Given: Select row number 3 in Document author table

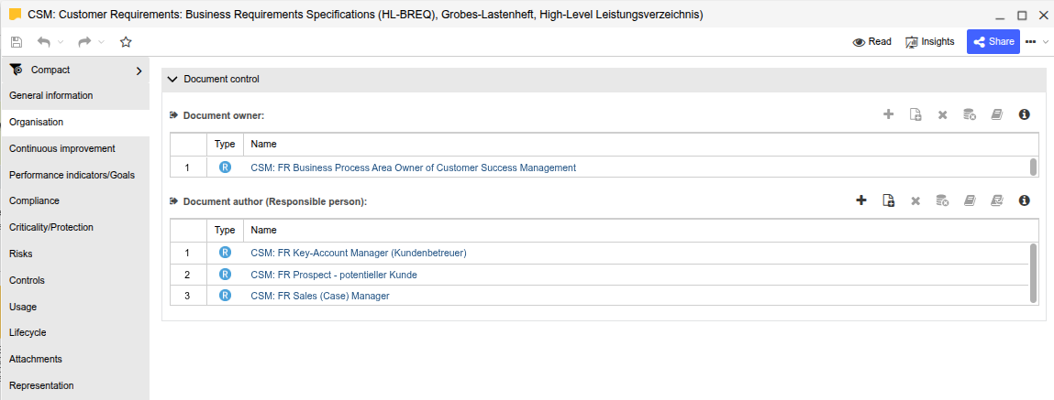Looking at the screenshot, I should coord(187,296).
